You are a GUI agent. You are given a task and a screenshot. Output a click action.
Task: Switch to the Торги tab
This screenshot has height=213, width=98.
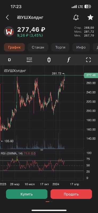pyautogui.click(x=60, y=47)
